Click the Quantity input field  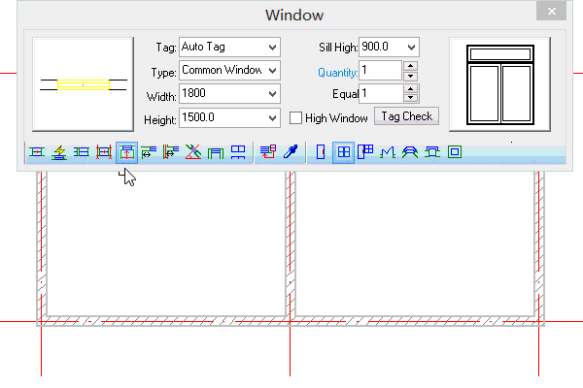pos(380,71)
